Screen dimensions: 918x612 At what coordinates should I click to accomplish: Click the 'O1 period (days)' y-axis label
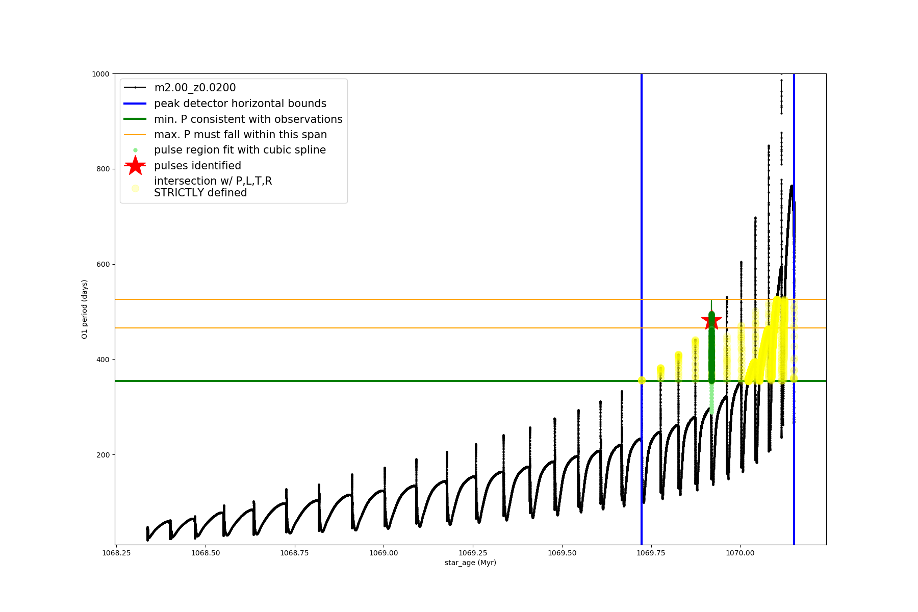click(x=85, y=309)
